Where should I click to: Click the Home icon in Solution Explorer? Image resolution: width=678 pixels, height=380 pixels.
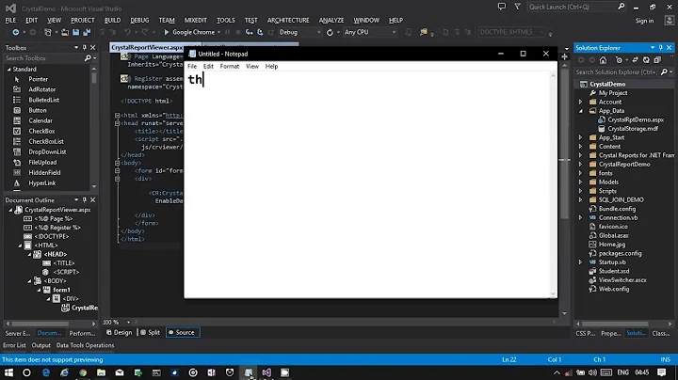(603, 60)
